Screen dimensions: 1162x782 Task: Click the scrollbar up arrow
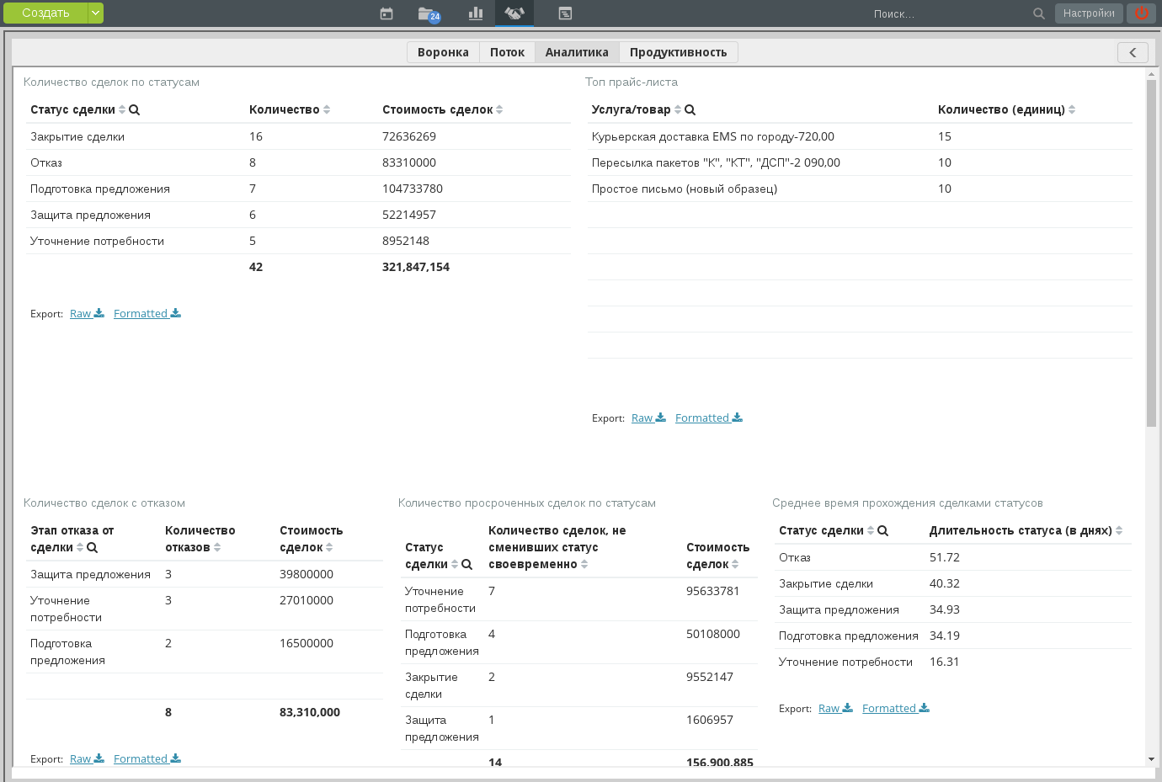coord(1151,74)
